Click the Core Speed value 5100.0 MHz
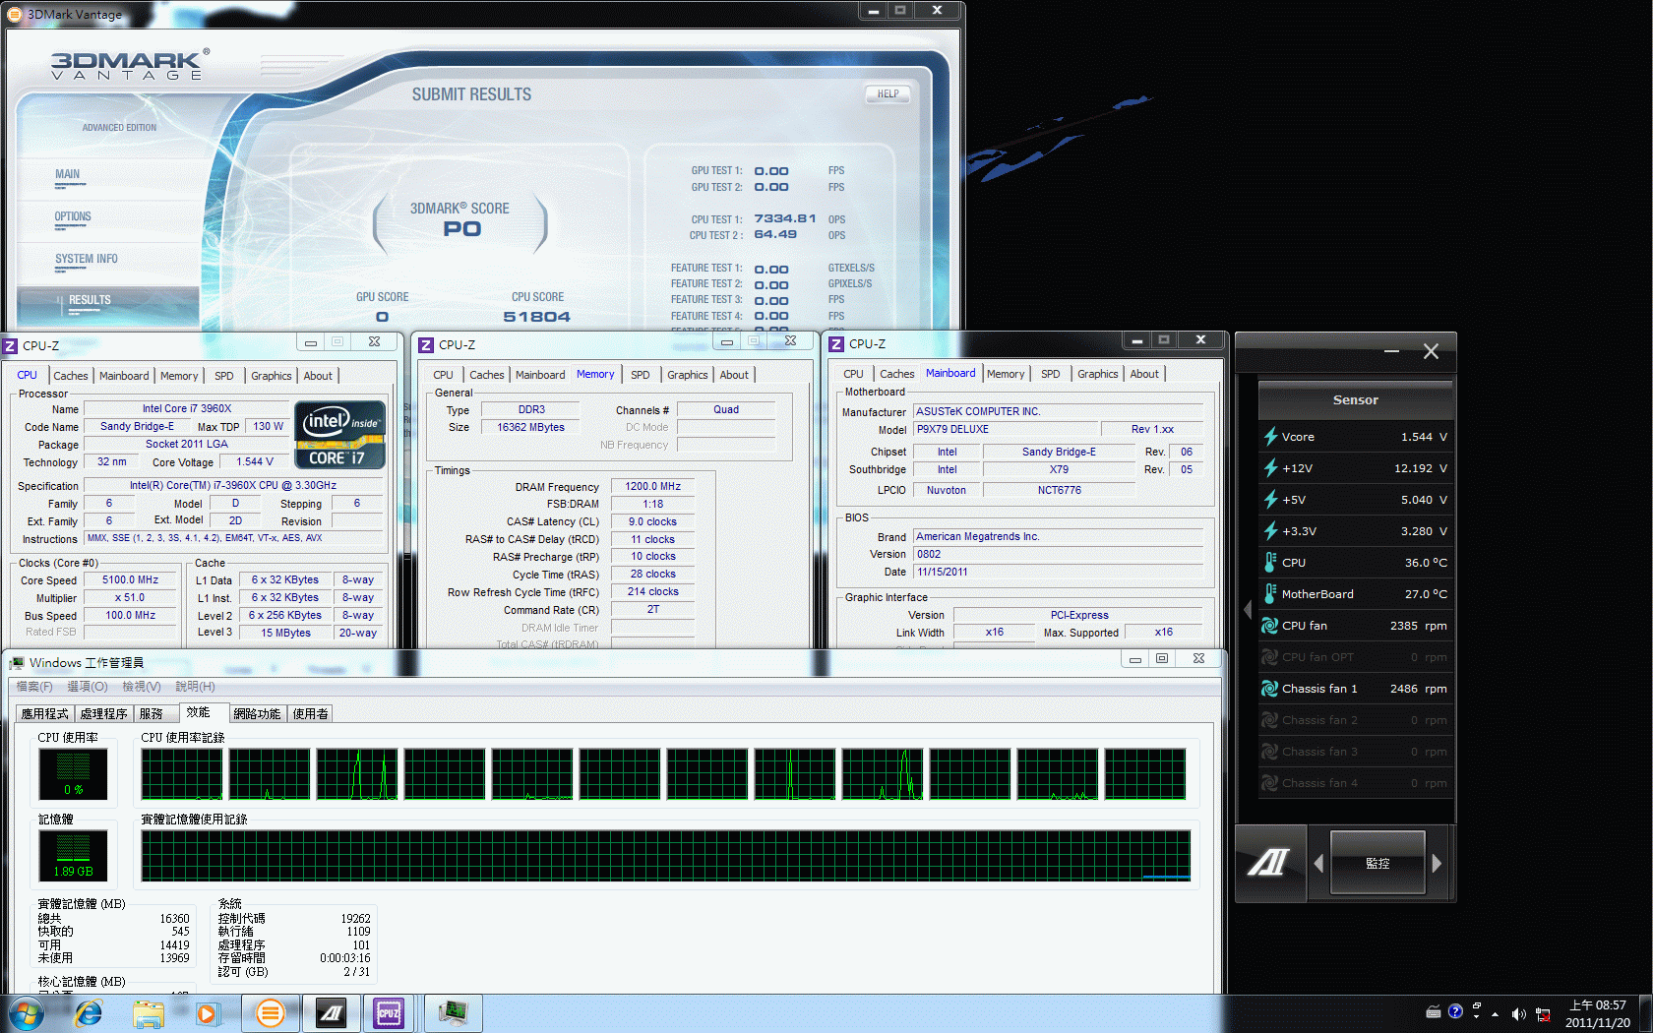The image size is (1653, 1033). click(x=131, y=580)
